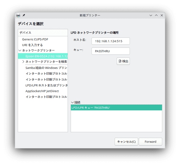
Task: Select Generic CUPS-PDF device
Action: click(x=43, y=39)
